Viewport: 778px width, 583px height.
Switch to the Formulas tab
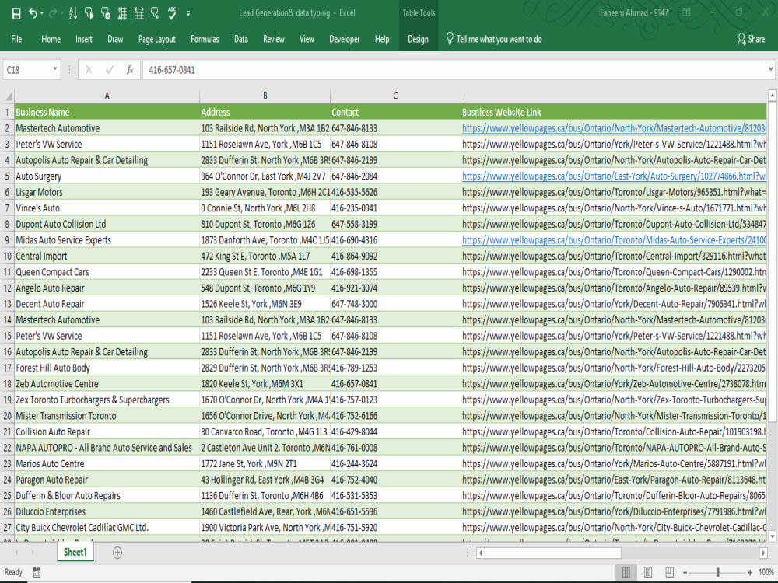point(205,39)
